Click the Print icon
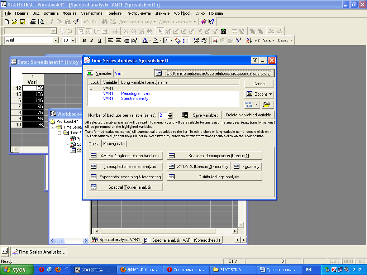This screenshot has width=367, height=275. tap(33, 22)
